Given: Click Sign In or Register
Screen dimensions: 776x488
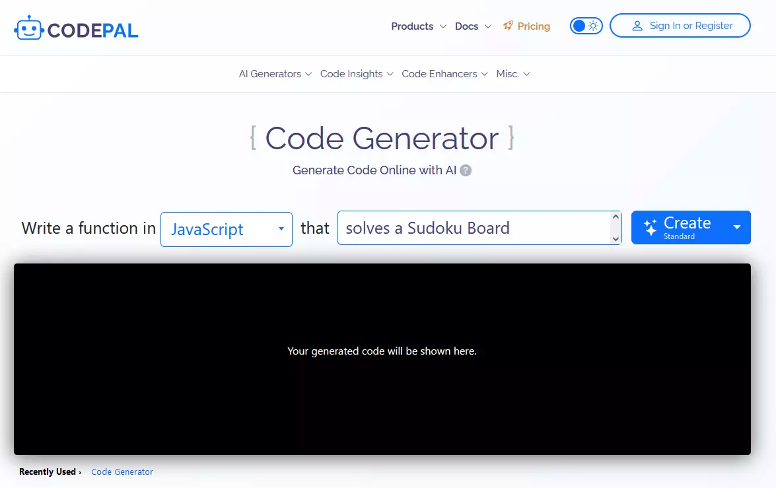Looking at the screenshot, I should click(680, 26).
